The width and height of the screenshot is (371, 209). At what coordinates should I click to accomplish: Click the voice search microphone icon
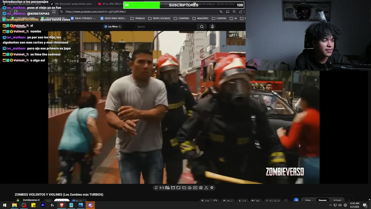(212, 27)
